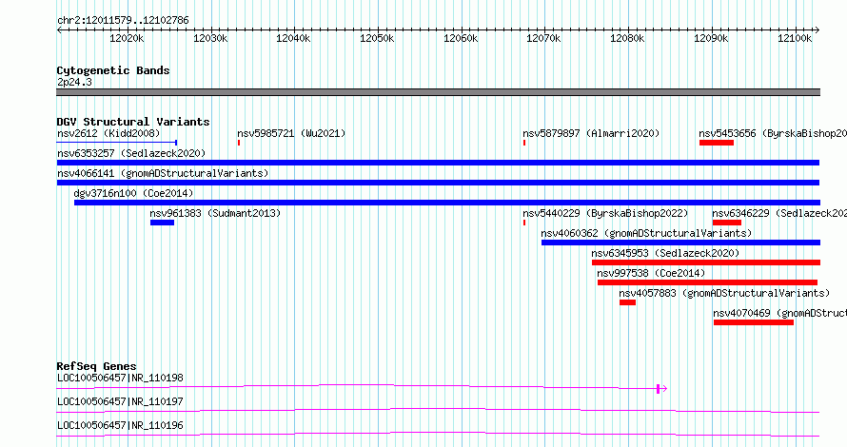Select the blue nsv6353257 variant bar

point(438,163)
